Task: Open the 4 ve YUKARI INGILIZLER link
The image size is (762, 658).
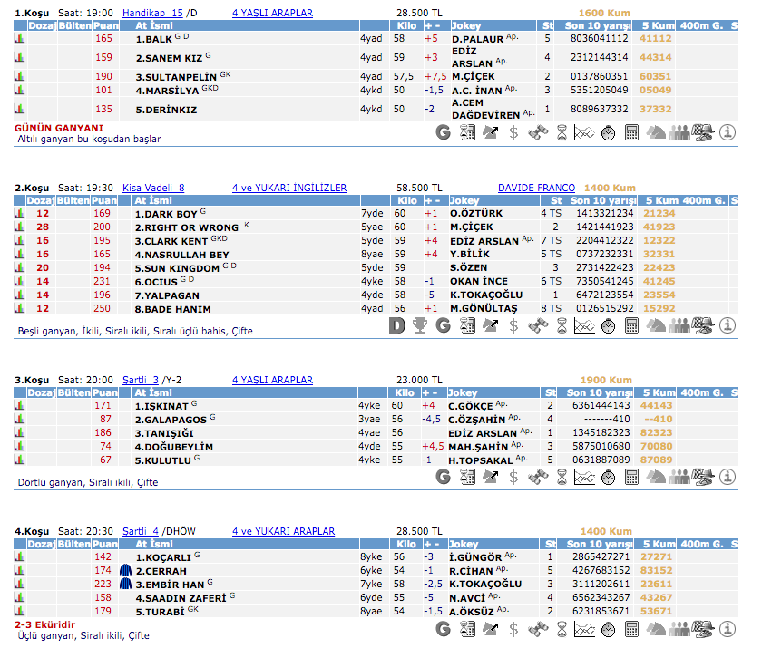Action: [x=289, y=188]
